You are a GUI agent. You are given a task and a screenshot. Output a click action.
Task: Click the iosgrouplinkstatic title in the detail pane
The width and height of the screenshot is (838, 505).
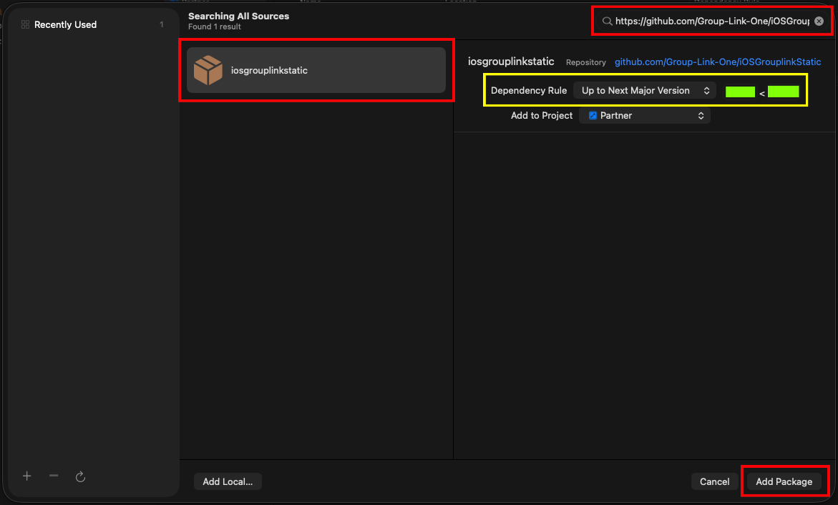click(x=511, y=62)
